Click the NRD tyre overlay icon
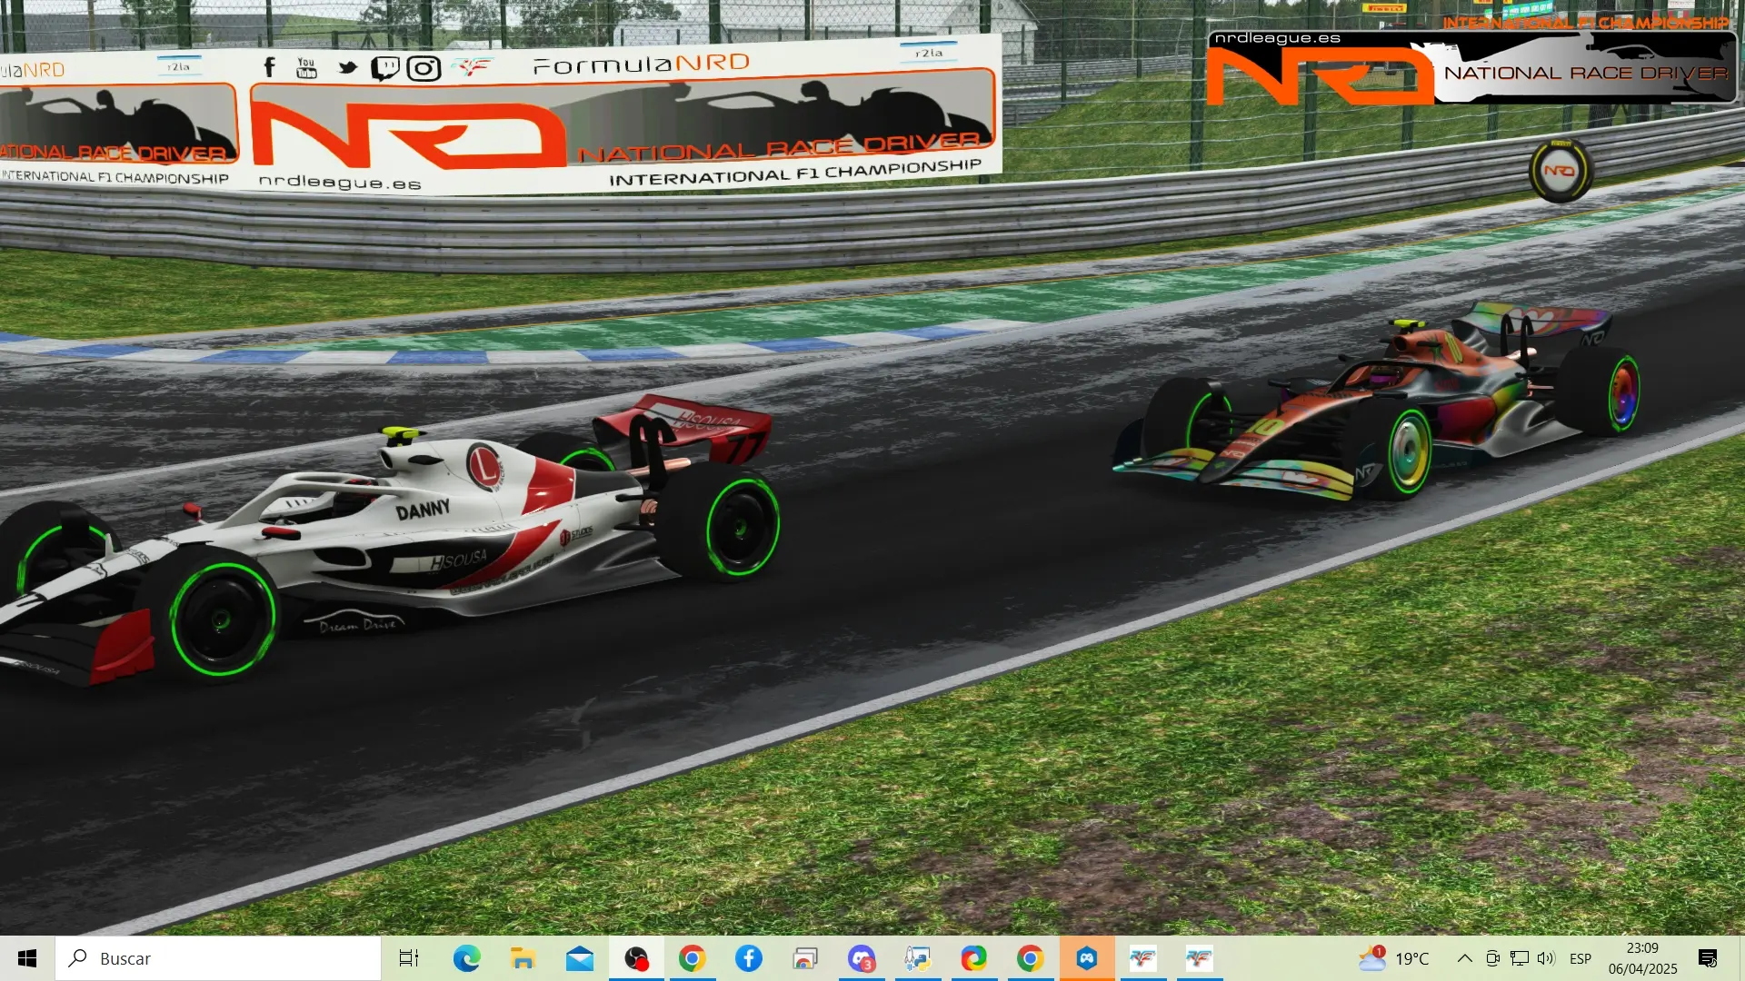The image size is (1745, 981). tap(1560, 171)
